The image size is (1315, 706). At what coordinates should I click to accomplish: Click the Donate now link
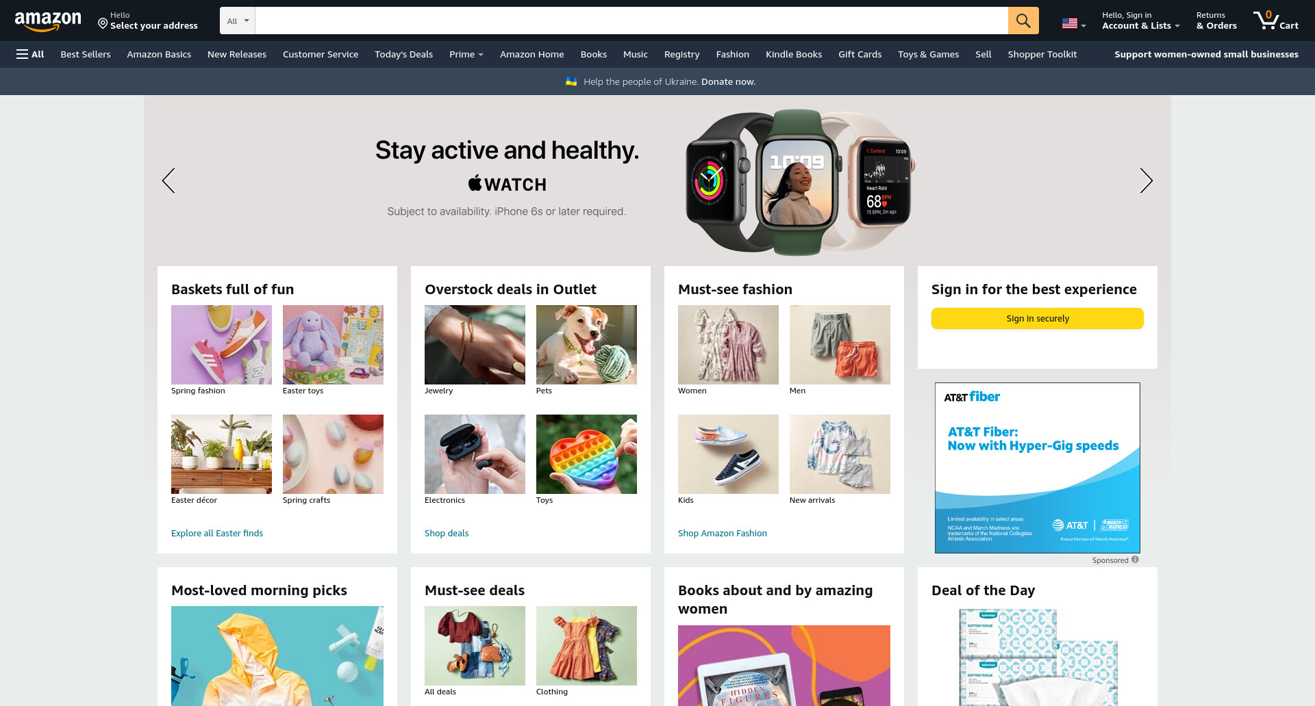pos(728,81)
